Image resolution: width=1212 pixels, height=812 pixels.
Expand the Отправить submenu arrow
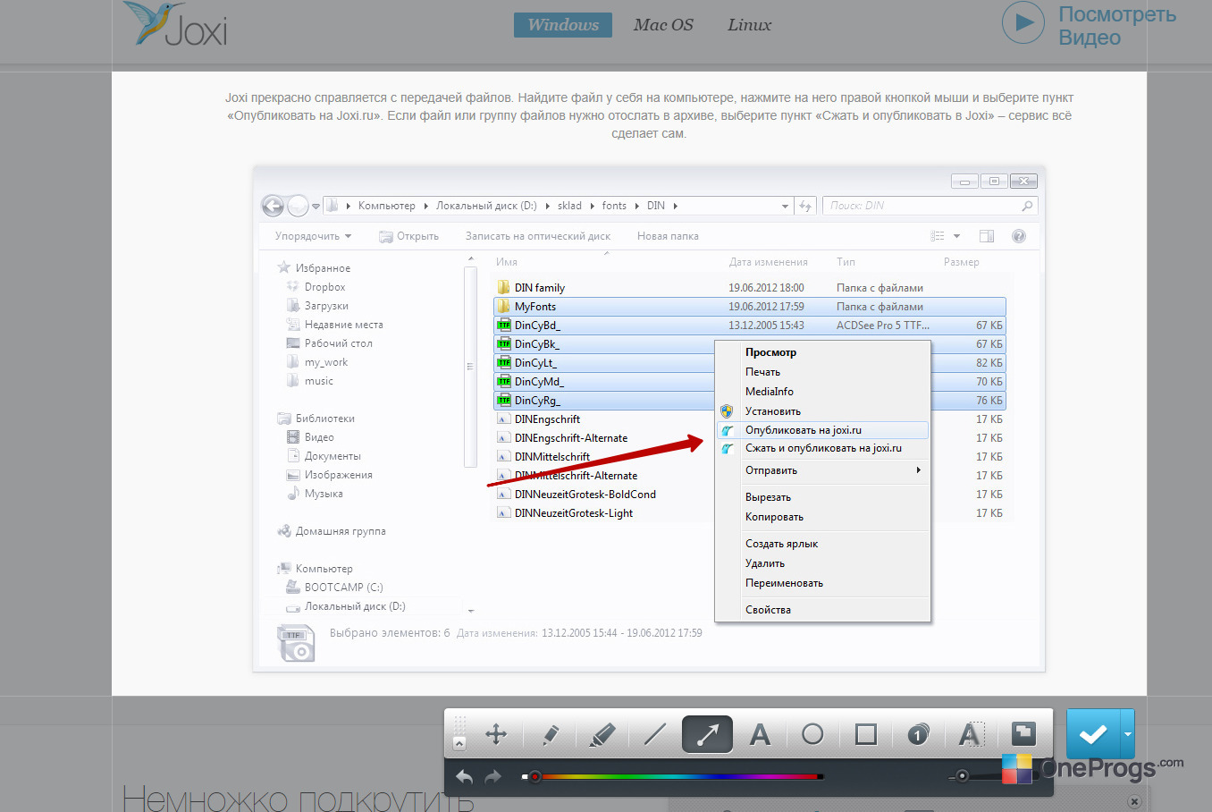click(x=918, y=470)
